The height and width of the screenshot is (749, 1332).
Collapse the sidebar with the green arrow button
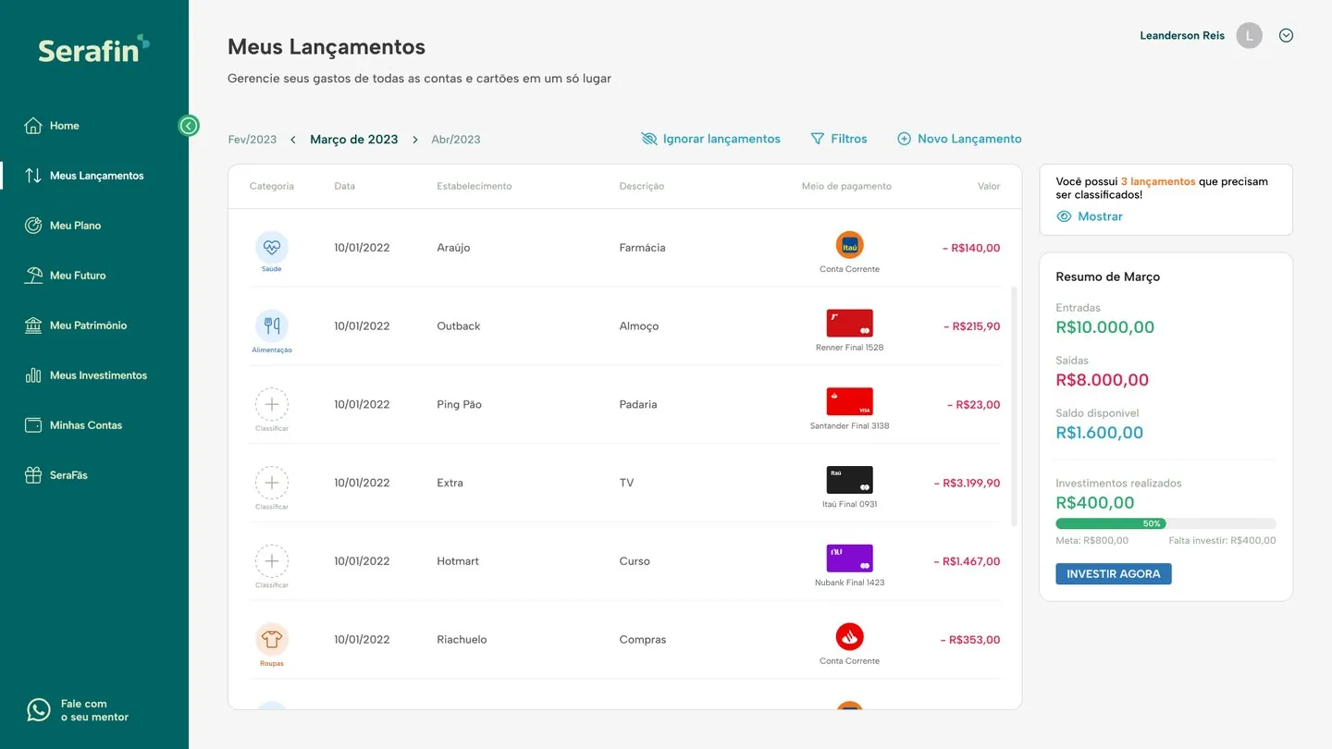pyautogui.click(x=189, y=126)
